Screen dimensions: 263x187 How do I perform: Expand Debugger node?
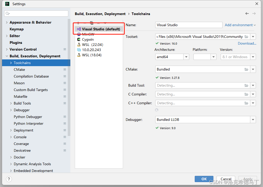tap(11, 110)
